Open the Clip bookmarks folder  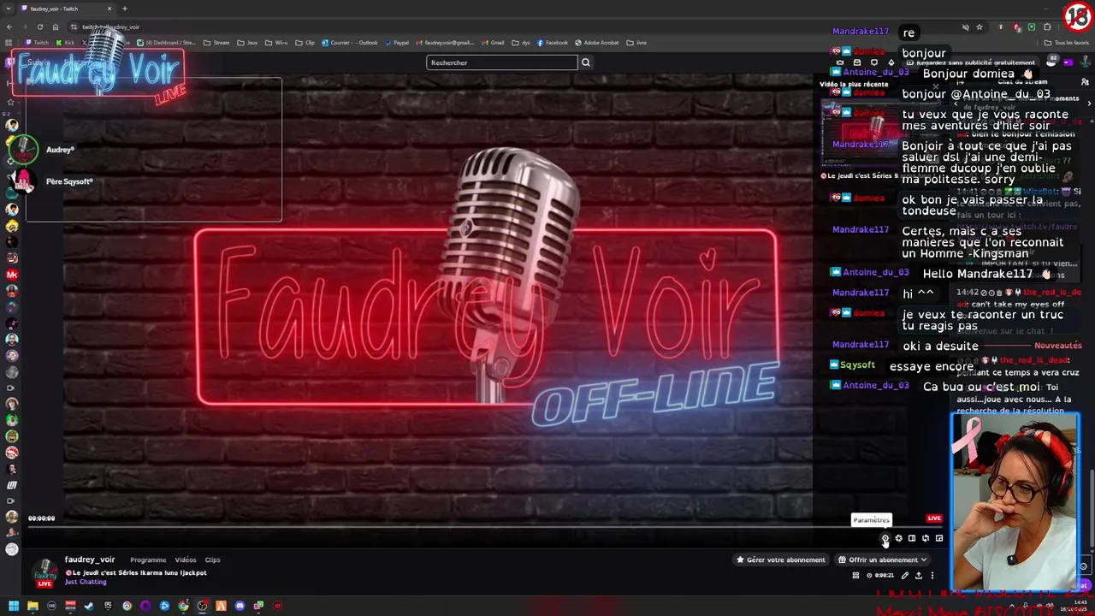click(x=306, y=43)
